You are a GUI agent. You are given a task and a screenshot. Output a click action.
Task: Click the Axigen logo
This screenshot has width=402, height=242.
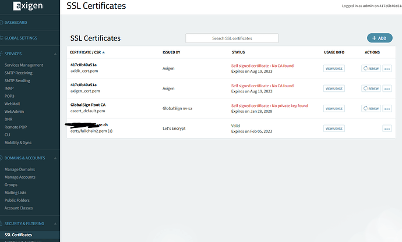tap(28, 6)
